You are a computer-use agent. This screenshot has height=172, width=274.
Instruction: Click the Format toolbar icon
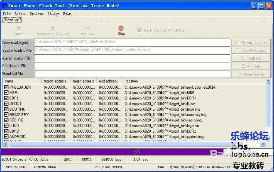[19, 29]
